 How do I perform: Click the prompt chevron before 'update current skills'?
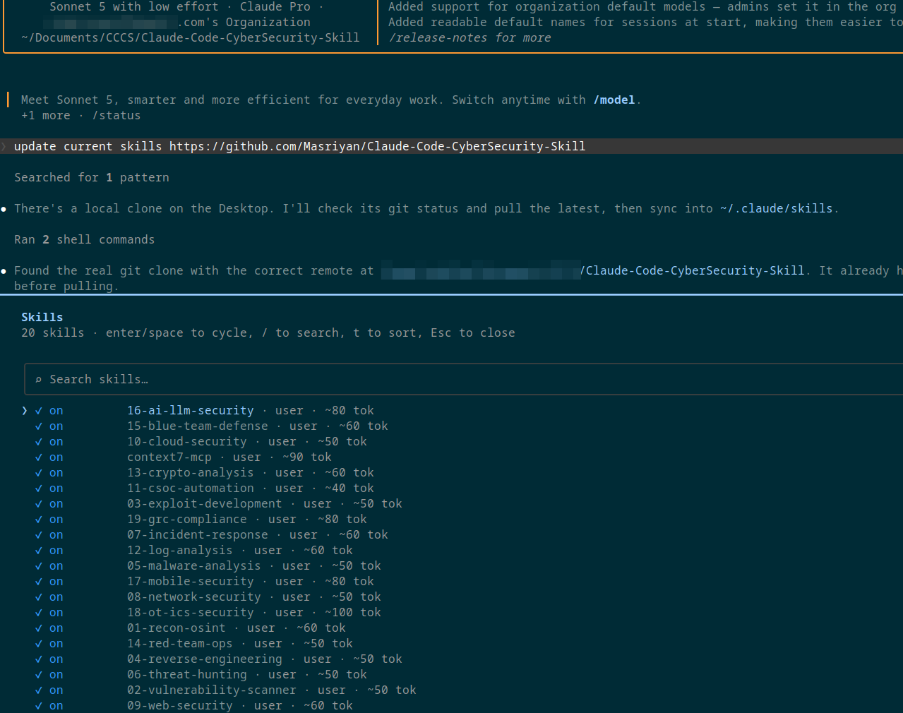(4, 147)
